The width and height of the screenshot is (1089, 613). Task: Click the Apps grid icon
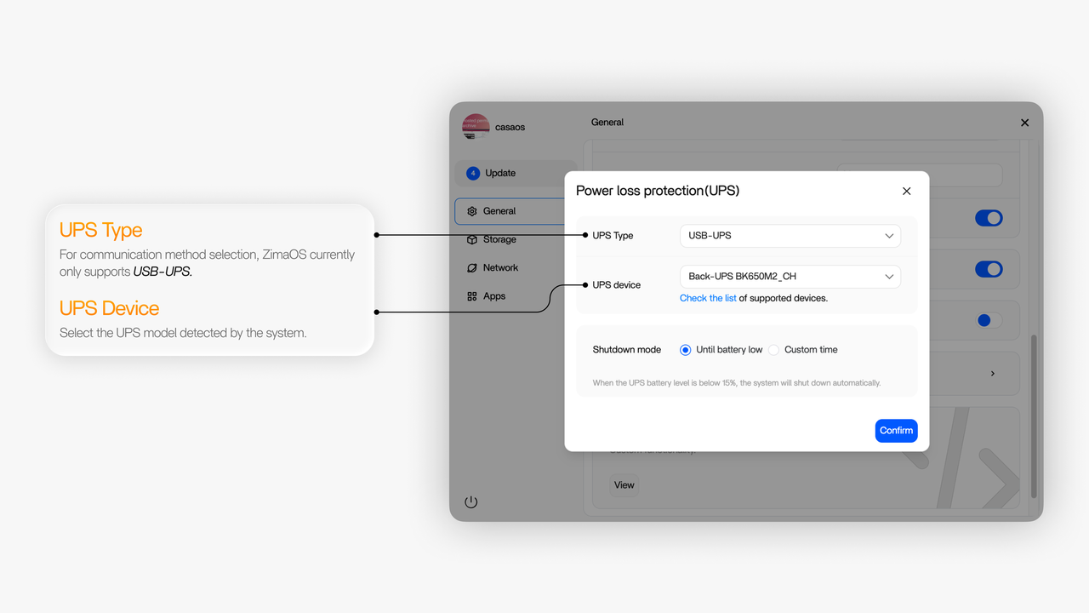[472, 296]
